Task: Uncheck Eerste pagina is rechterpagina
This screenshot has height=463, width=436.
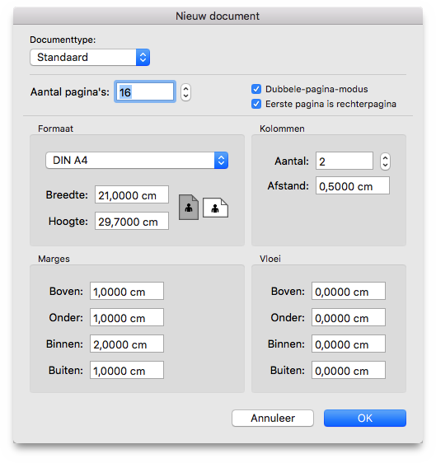Action: tap(256, 104)
